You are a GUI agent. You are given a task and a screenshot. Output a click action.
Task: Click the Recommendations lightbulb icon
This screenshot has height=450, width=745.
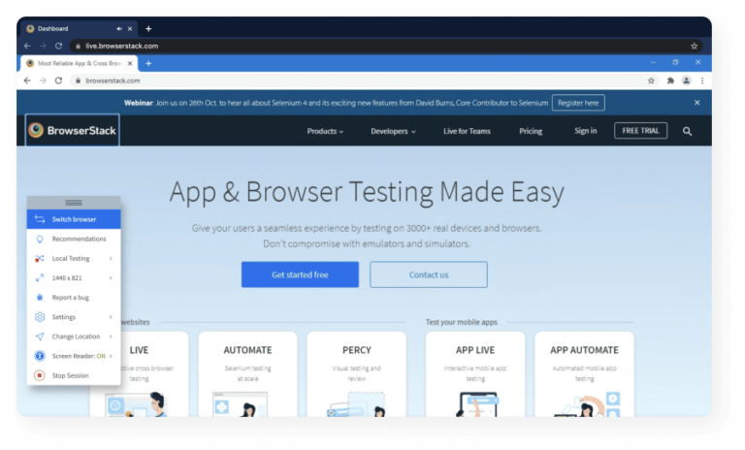point(40,239)
